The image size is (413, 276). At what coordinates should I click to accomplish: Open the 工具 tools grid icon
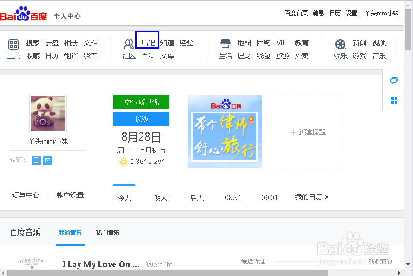pyautogui.click(x=14, y=45)
